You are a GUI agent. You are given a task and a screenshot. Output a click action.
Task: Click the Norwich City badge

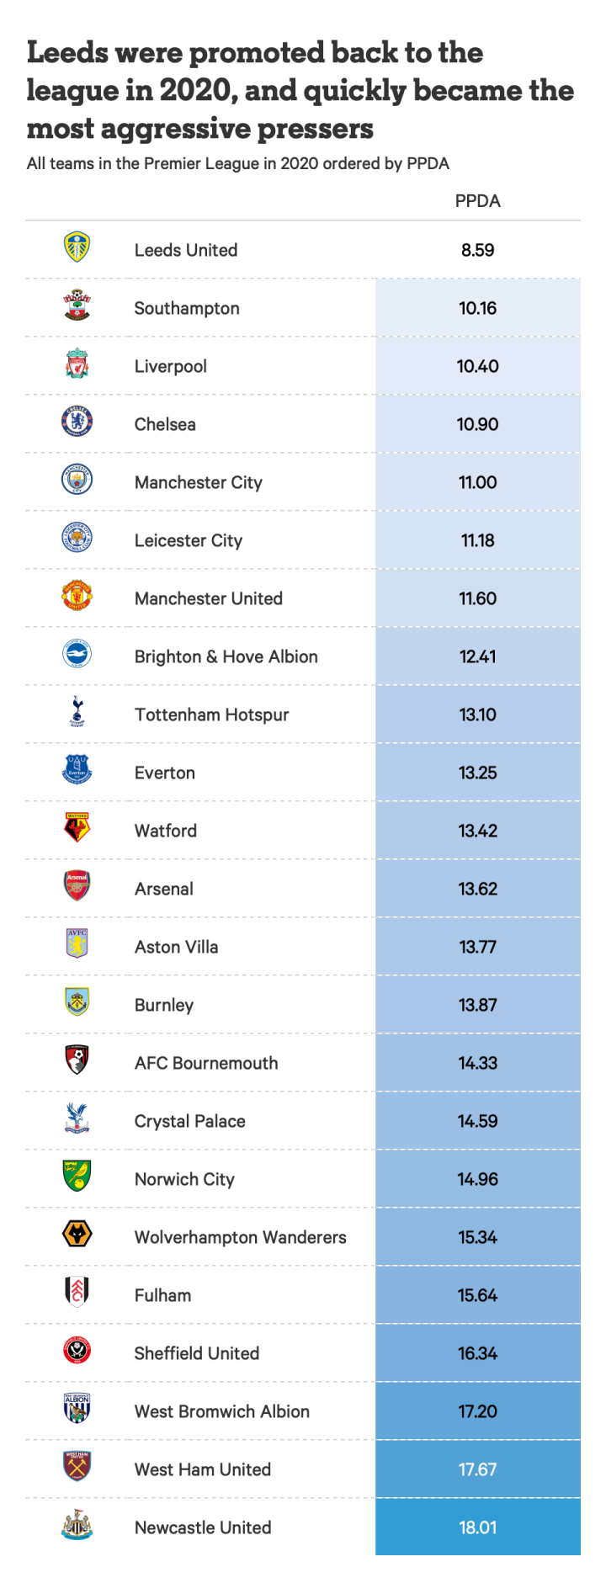pyautogui.click(x=77, y=1177)
